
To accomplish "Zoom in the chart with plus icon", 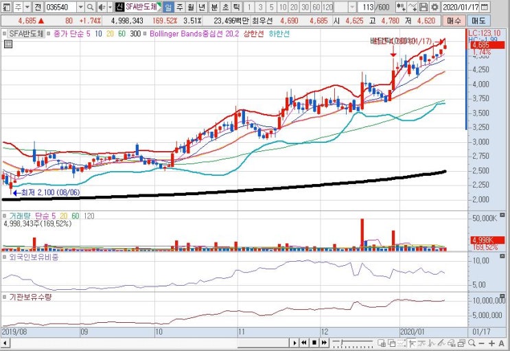I will click(x=491, y=343).
